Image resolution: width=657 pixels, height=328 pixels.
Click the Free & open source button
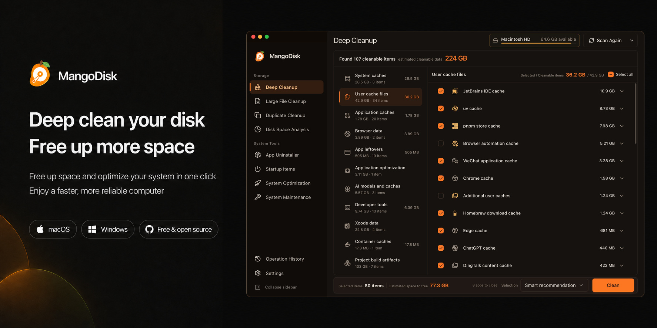[179, 229]
